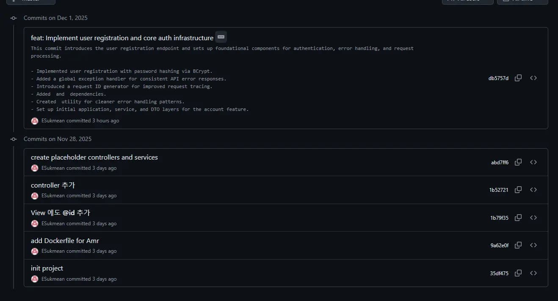This screenshot has height=301, width=558.
Task: Copy full SHA for commit 1b52721
Action: (x=518, y=190)
